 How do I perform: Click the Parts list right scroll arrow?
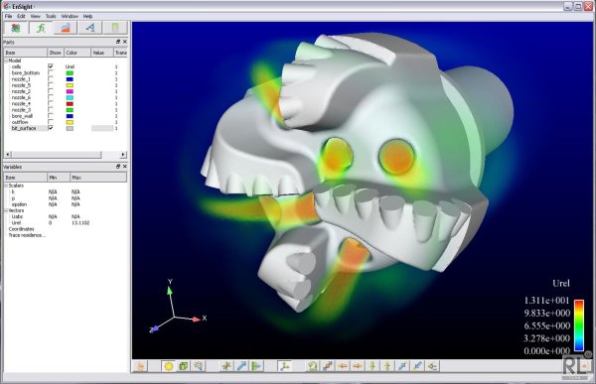click(123, 154)
